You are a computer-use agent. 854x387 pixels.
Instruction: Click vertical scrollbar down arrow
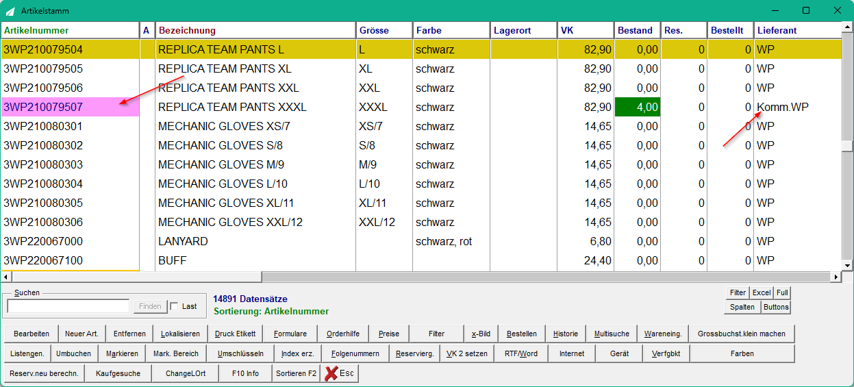[847, 266]
